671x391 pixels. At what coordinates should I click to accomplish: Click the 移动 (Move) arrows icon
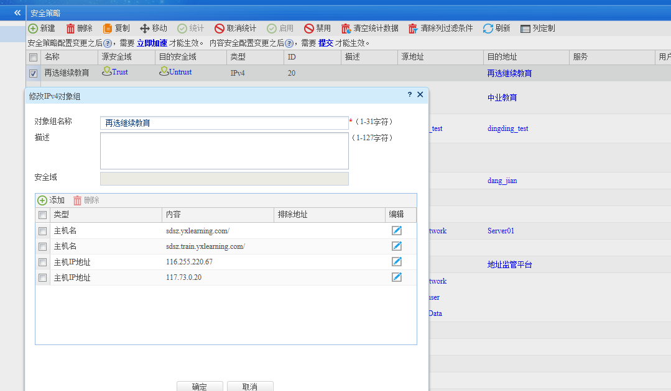(x=145, y=29)
